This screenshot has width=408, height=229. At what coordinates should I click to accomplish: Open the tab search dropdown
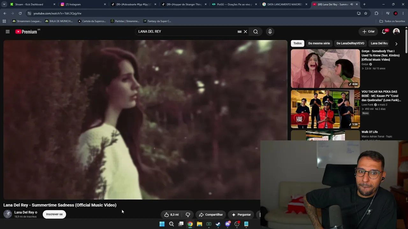[4, 4]
